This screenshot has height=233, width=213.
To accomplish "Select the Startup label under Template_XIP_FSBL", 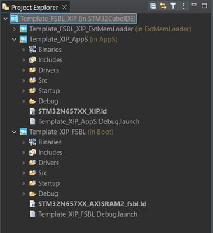I will coord(49,183).
